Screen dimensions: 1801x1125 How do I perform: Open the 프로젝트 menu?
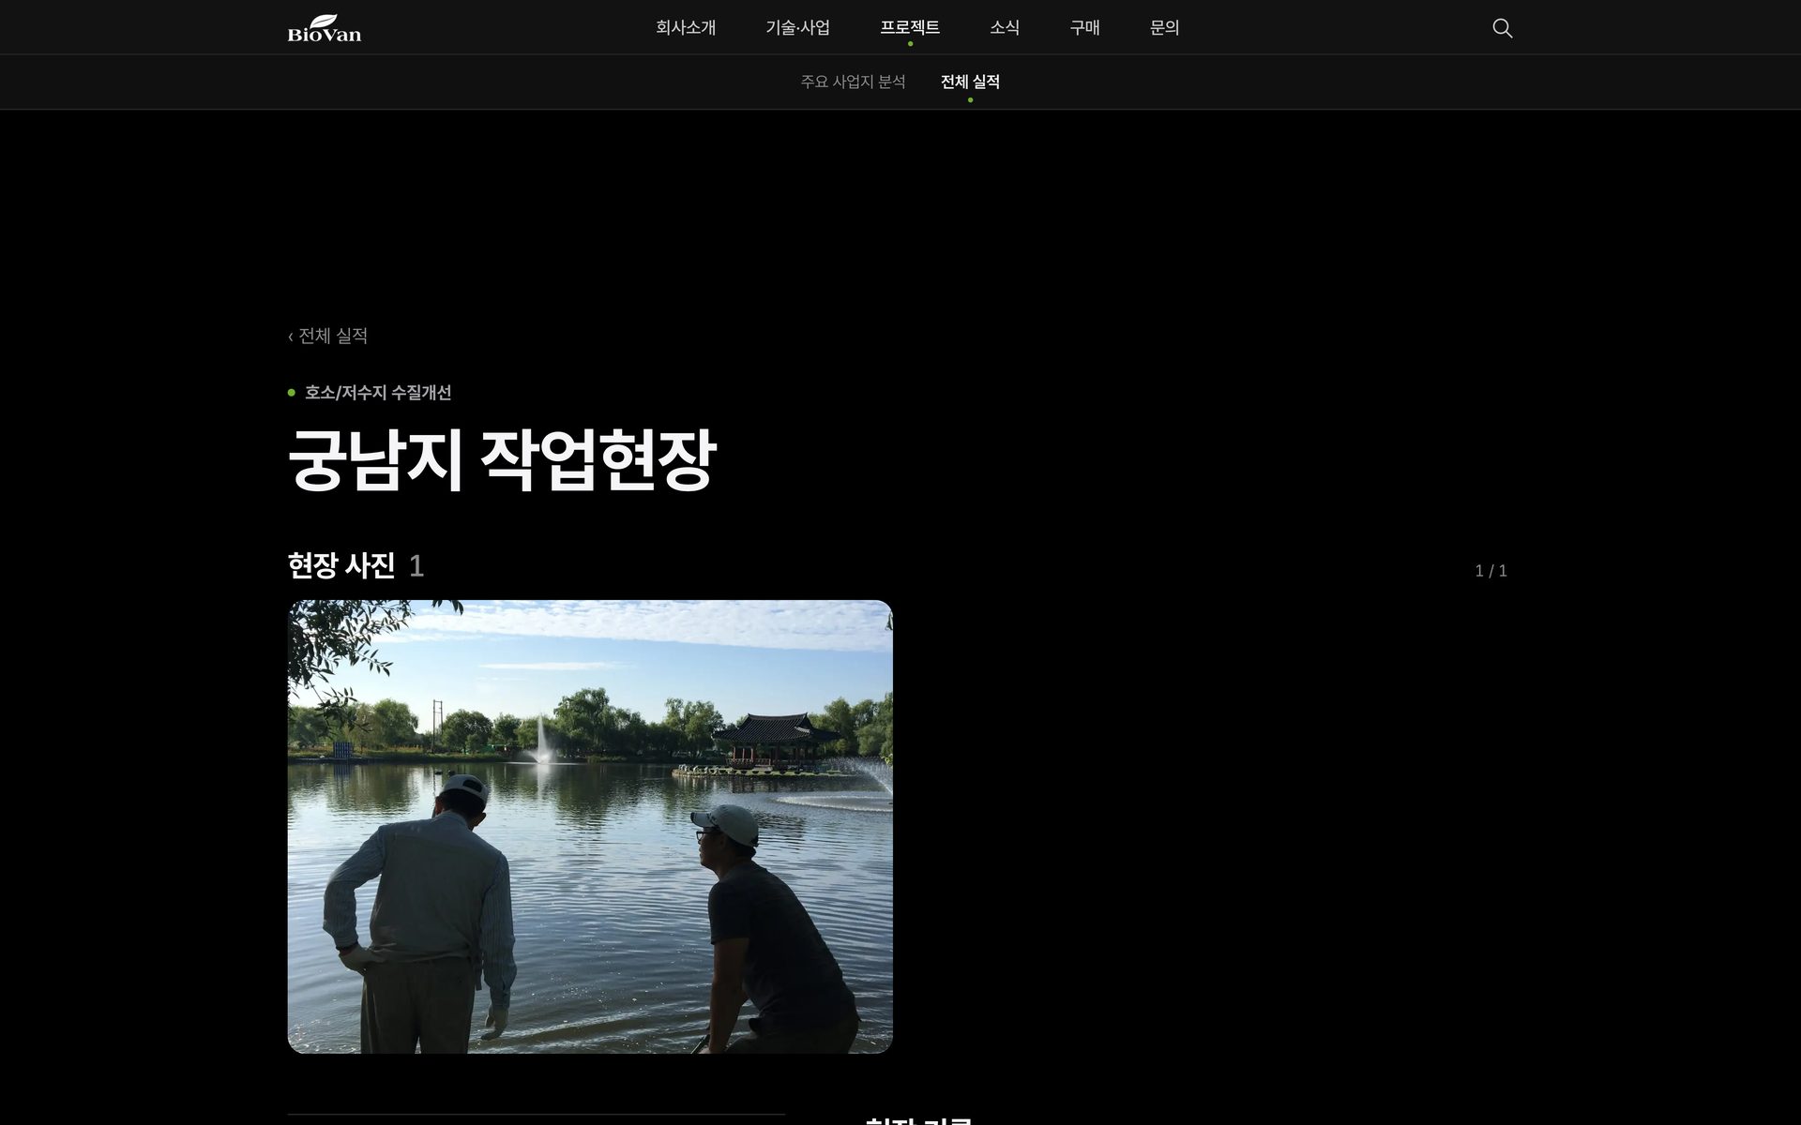(910, 28)
